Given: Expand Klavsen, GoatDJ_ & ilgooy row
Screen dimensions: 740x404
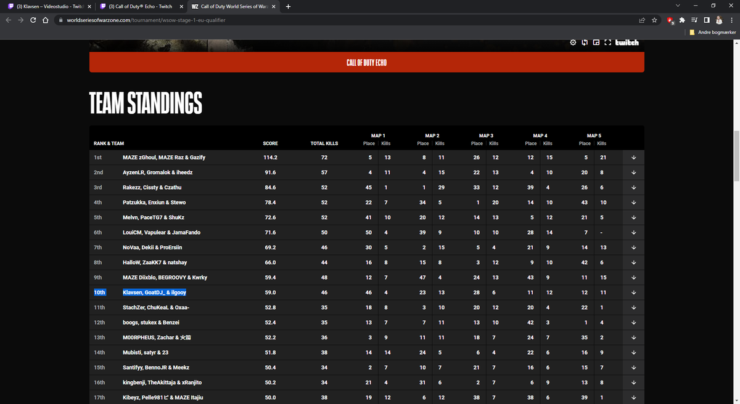Looking at the screenshot, I should click(x=634, y=293).
